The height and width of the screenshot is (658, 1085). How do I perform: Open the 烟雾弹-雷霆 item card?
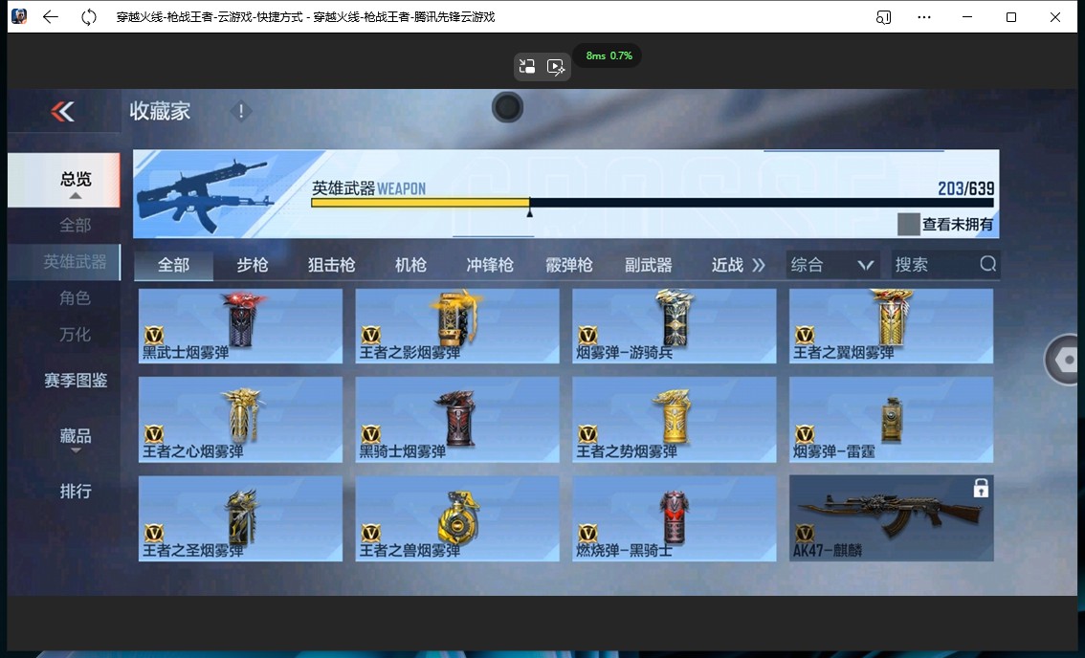coord(892,420)
